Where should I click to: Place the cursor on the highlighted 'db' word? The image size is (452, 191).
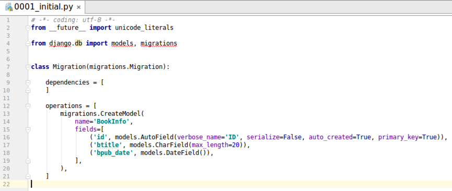point(78,43)
